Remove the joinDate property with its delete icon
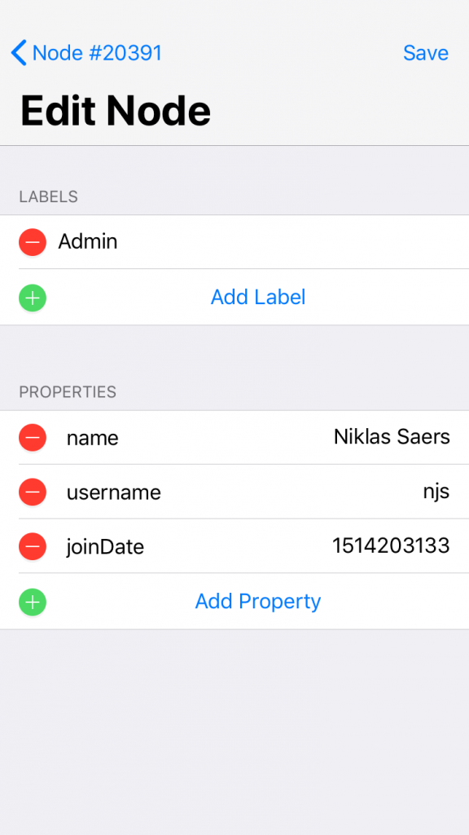Viewport: 469px width, 835px height. point(33,546)
